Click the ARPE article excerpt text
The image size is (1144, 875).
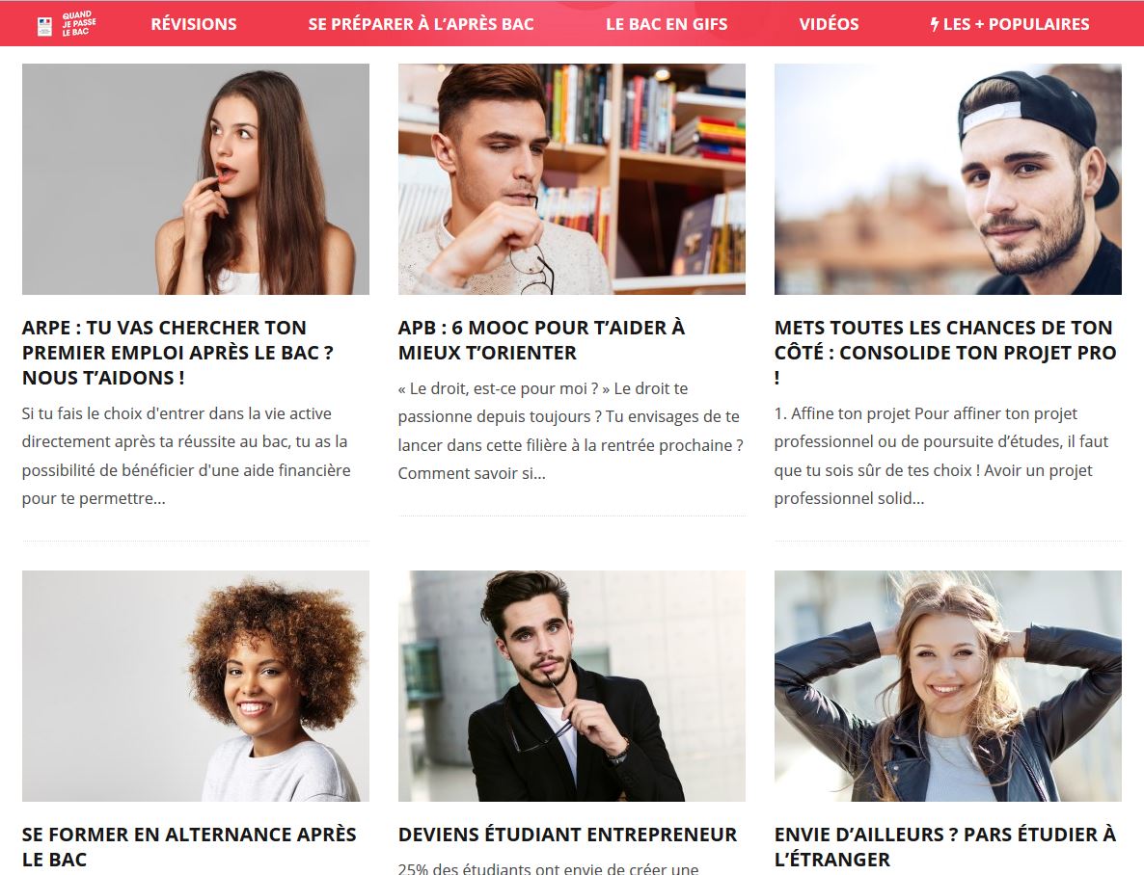(186, 456)
